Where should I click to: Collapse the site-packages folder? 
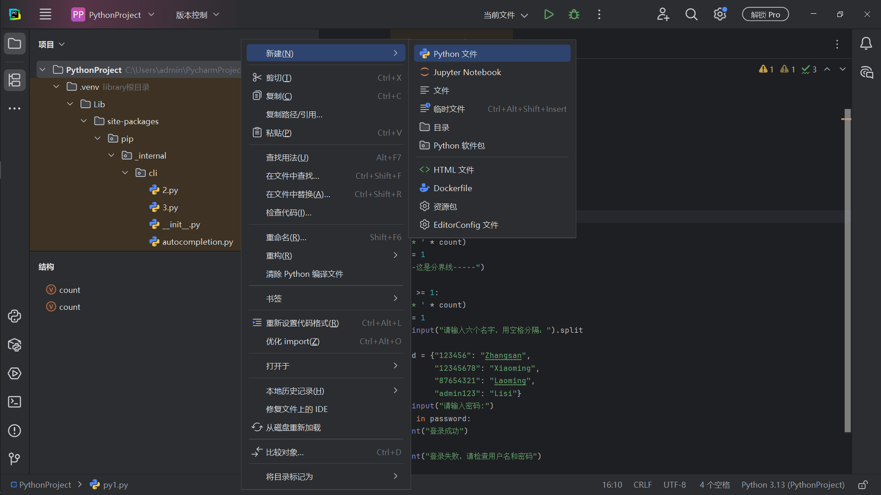pos(84,121)
